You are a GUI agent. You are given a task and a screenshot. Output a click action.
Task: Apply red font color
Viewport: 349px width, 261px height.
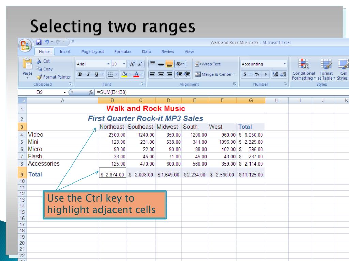pos(136,74)
